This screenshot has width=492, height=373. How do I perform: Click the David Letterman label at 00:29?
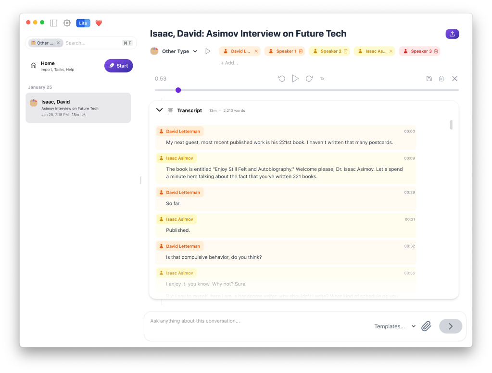coord(180,193)
